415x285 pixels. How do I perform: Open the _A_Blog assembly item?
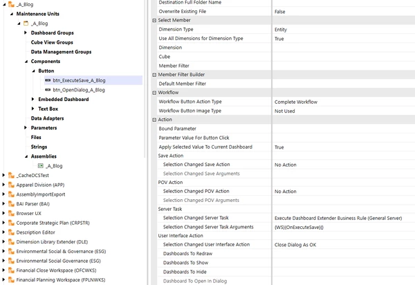(x=54, y=166)
